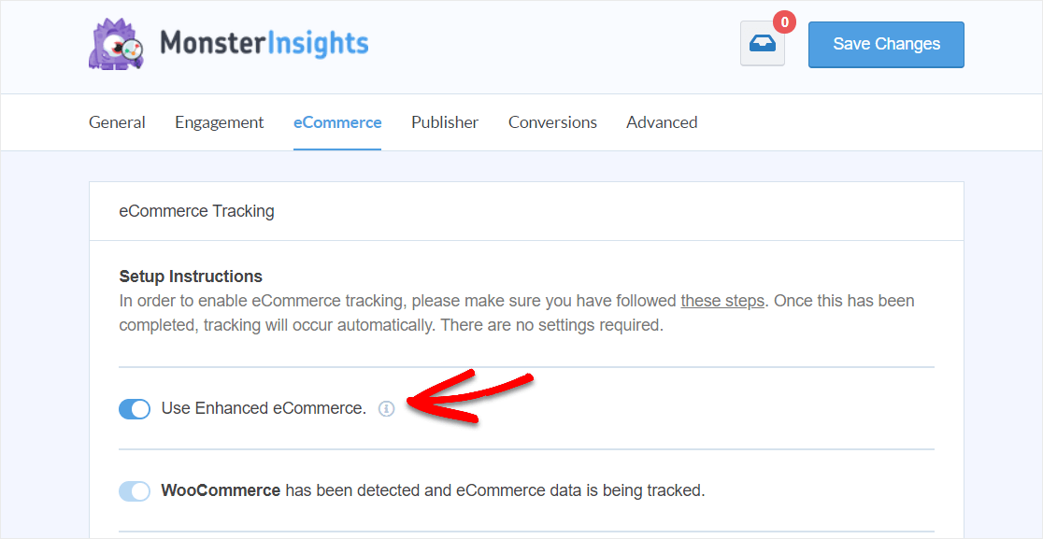
Task: Toggle the WooCommerce tracking switch
Action: 135,490
